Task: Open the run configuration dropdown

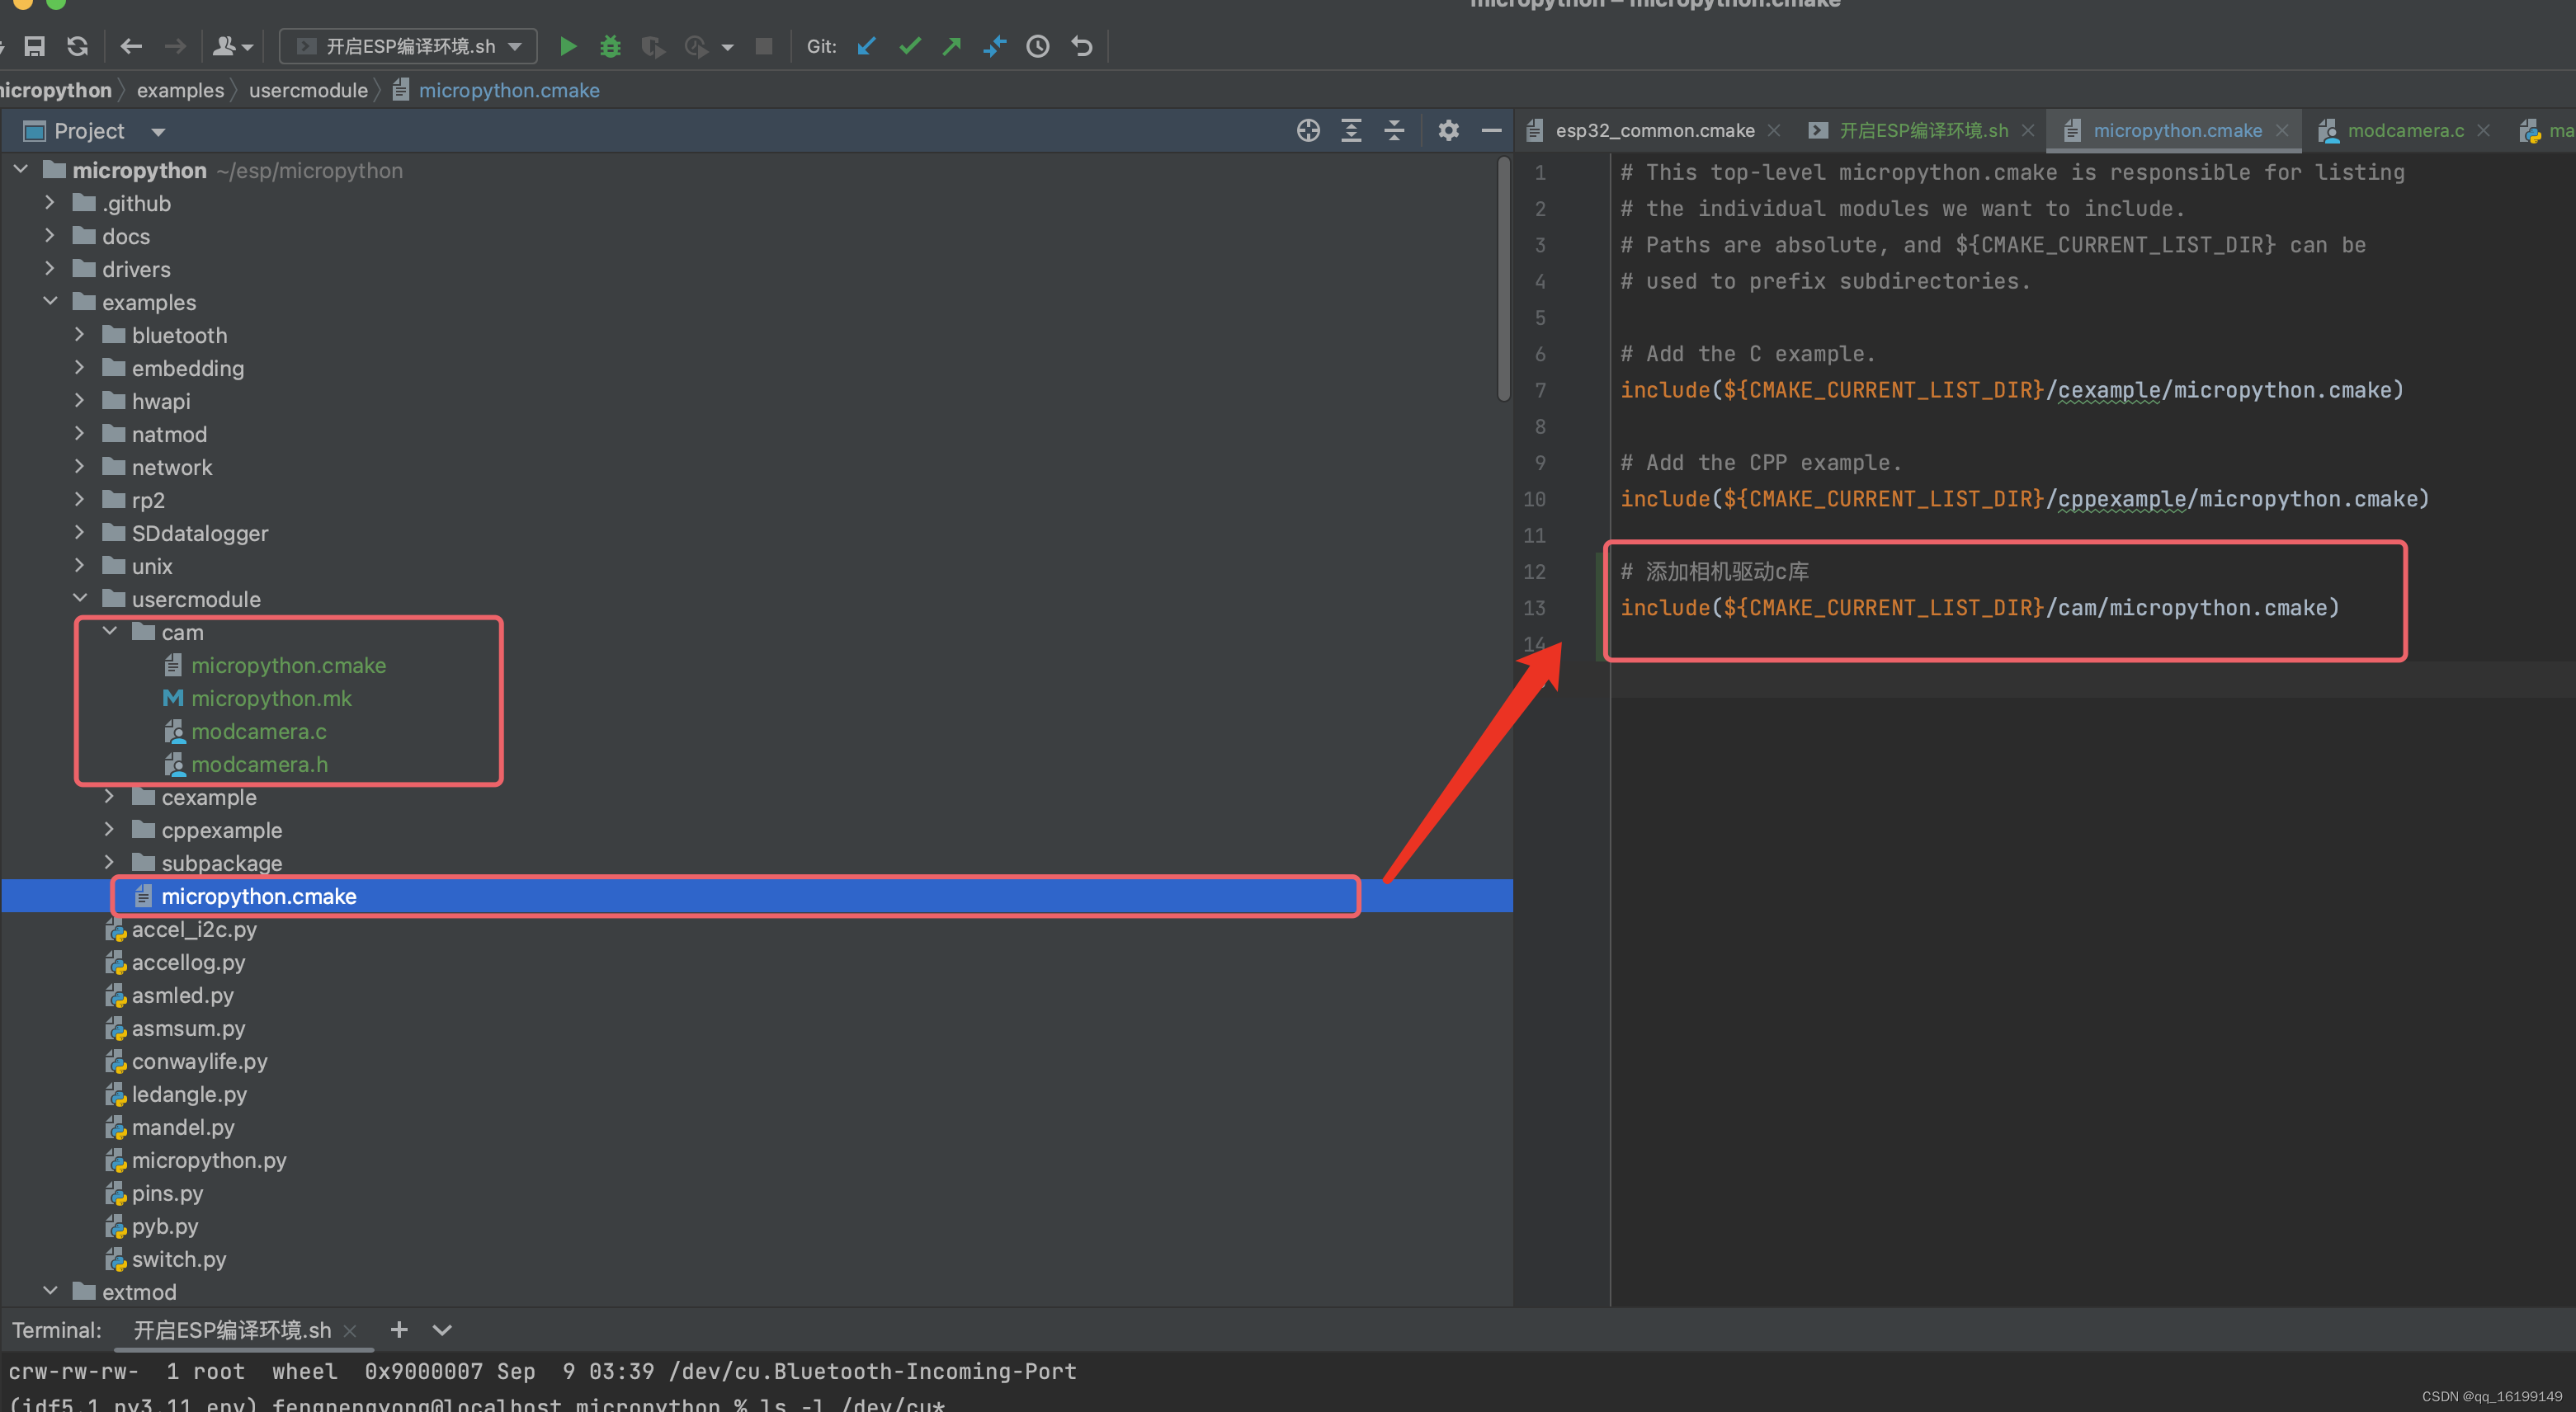Action: [x=516, y=46]
